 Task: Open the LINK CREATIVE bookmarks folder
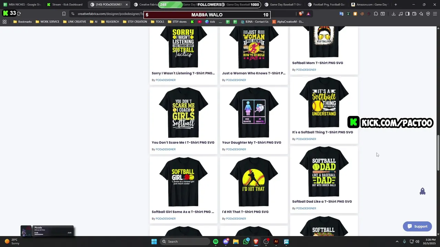coord(75,22)
